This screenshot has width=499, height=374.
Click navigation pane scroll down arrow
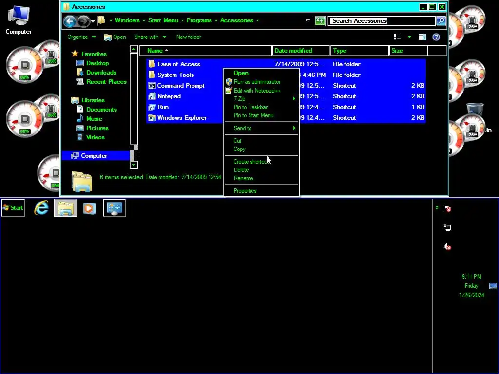[x=134, y=165]
